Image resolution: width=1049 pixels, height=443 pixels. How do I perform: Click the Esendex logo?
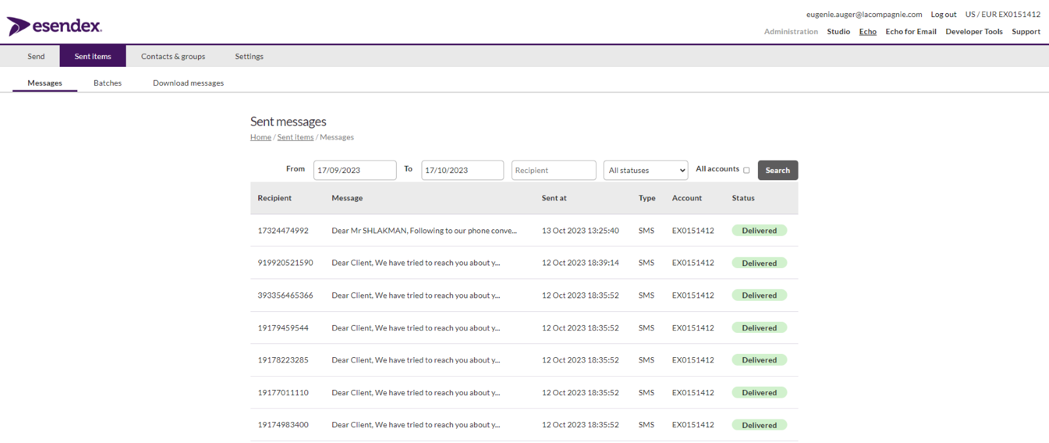[54, 26]
